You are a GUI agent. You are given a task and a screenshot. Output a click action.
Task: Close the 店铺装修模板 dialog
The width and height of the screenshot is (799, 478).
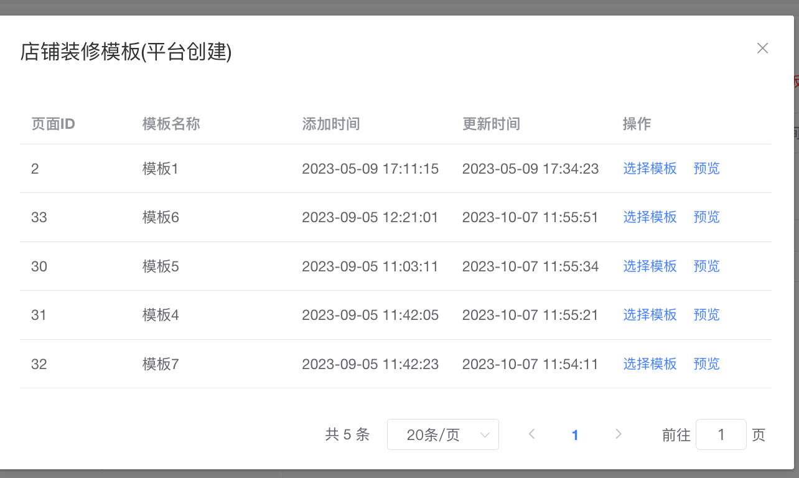tap(762, 49)
